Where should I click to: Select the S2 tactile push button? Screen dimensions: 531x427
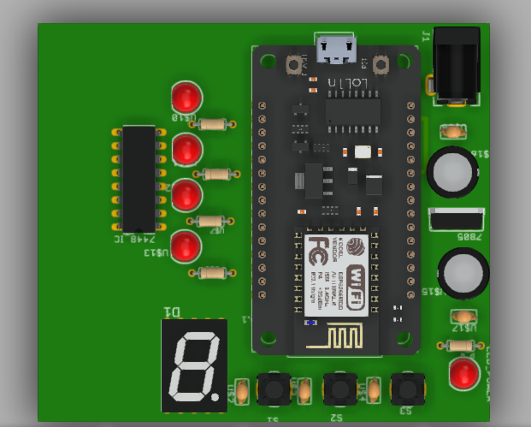340,389
